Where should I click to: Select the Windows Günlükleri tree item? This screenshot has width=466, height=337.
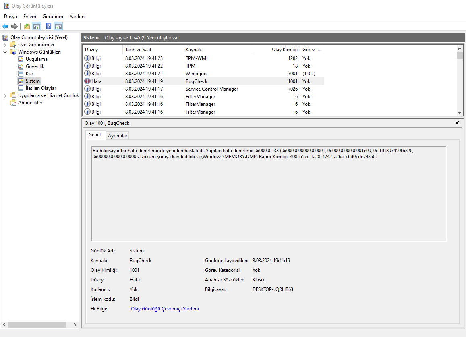(39, 52)
